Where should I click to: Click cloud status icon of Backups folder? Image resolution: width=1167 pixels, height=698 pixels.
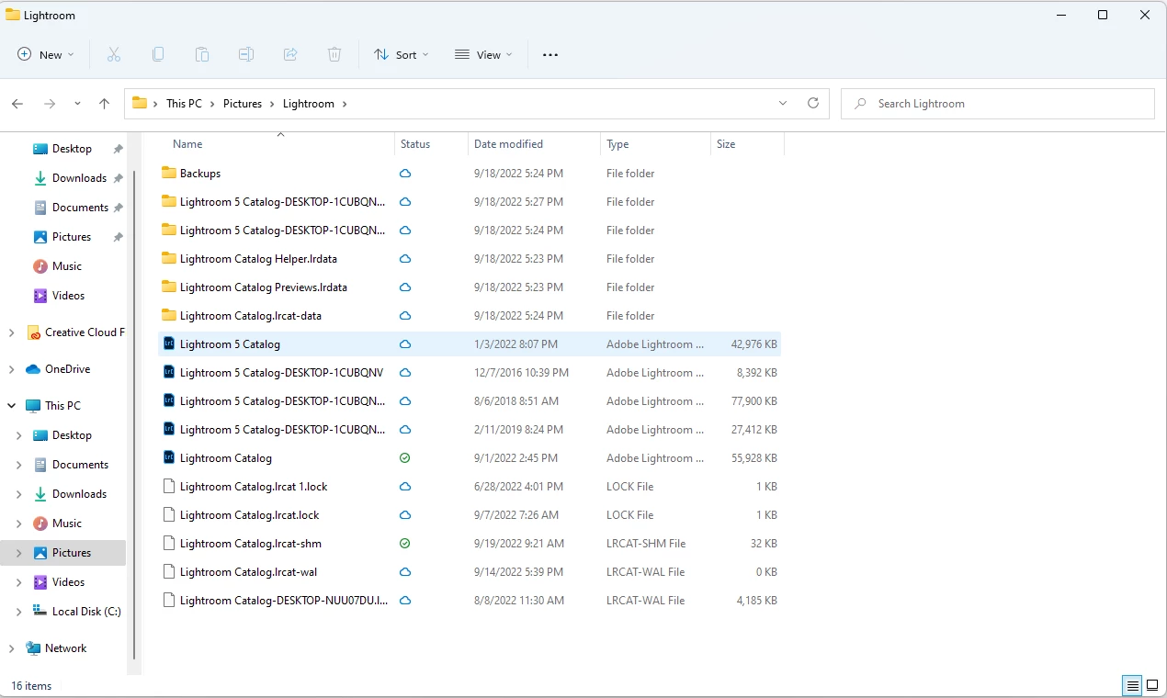point(405,174)
